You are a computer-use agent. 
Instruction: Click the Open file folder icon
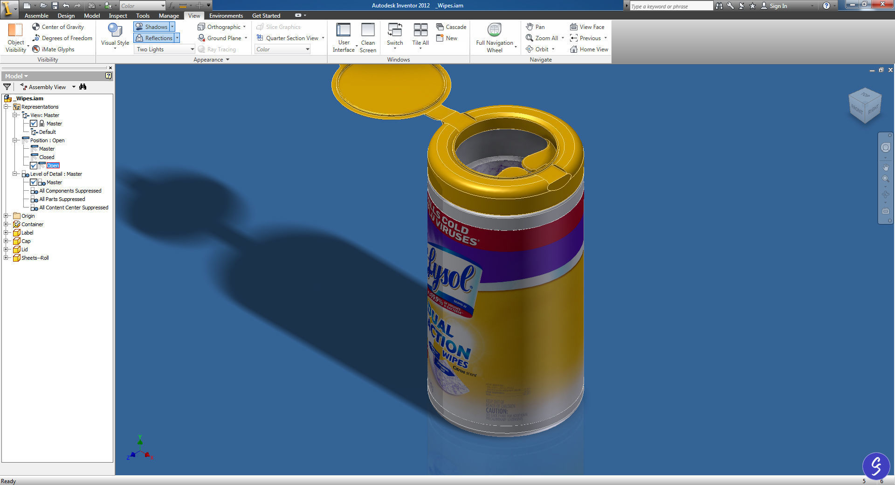[43, 6]
